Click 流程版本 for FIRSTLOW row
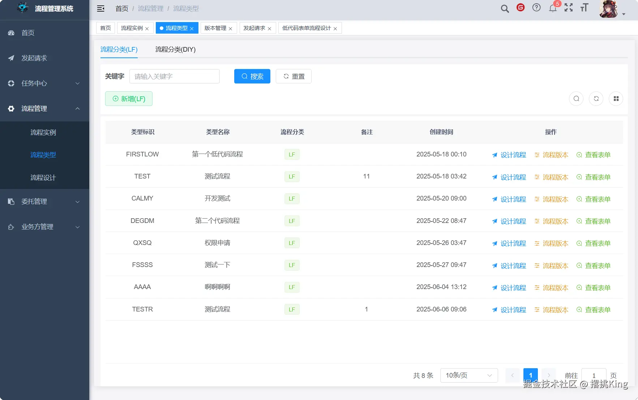638x400 pixels. coord(551,155)
